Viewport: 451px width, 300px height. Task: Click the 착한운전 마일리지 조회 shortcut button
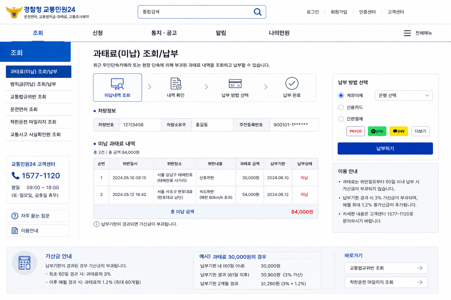(x=386, y=282)
